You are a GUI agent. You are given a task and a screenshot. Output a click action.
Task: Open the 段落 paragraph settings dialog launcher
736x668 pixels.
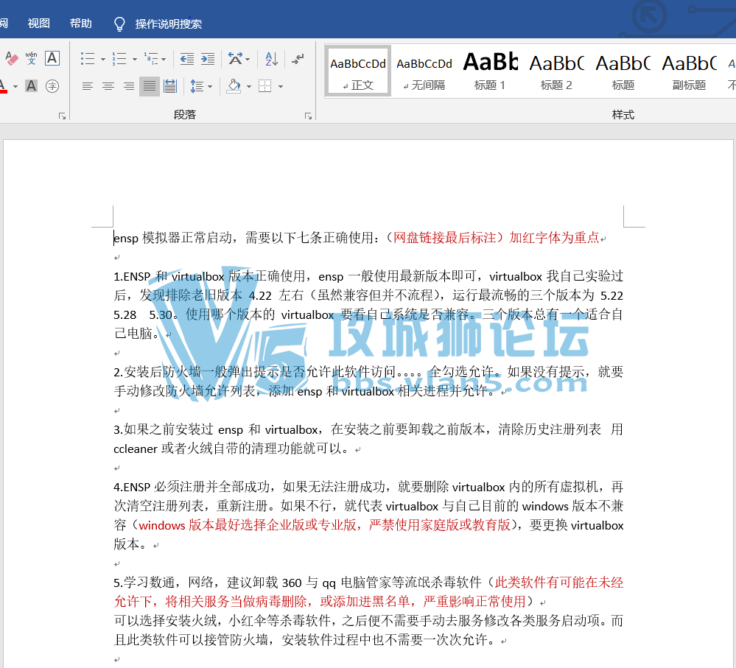pyautogui.click(x=308, y=116)
